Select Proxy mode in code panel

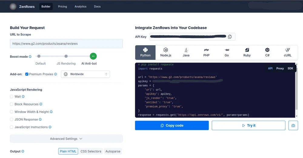(280, 68)
